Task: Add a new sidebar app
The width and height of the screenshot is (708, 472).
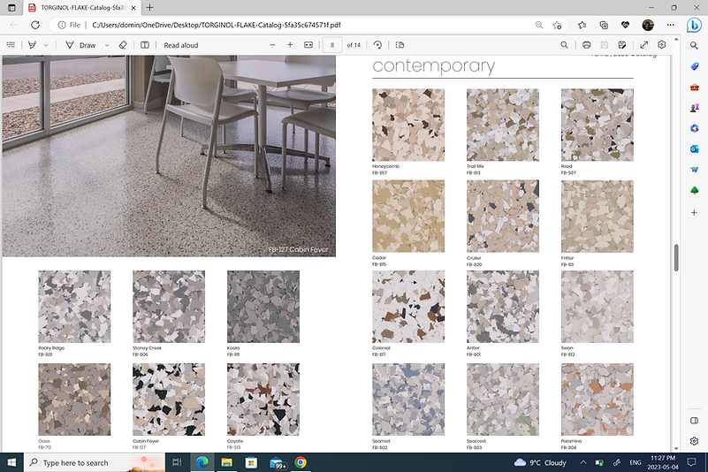Action: click(x=694, y=212)
